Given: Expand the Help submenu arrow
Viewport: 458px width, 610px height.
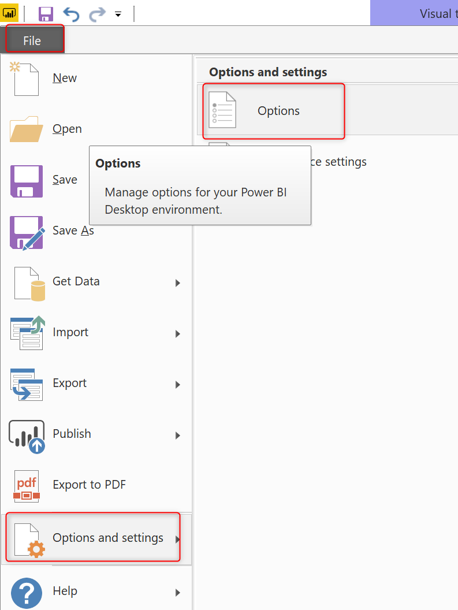Looking at the screenshot, I should [x=178, y=593].
